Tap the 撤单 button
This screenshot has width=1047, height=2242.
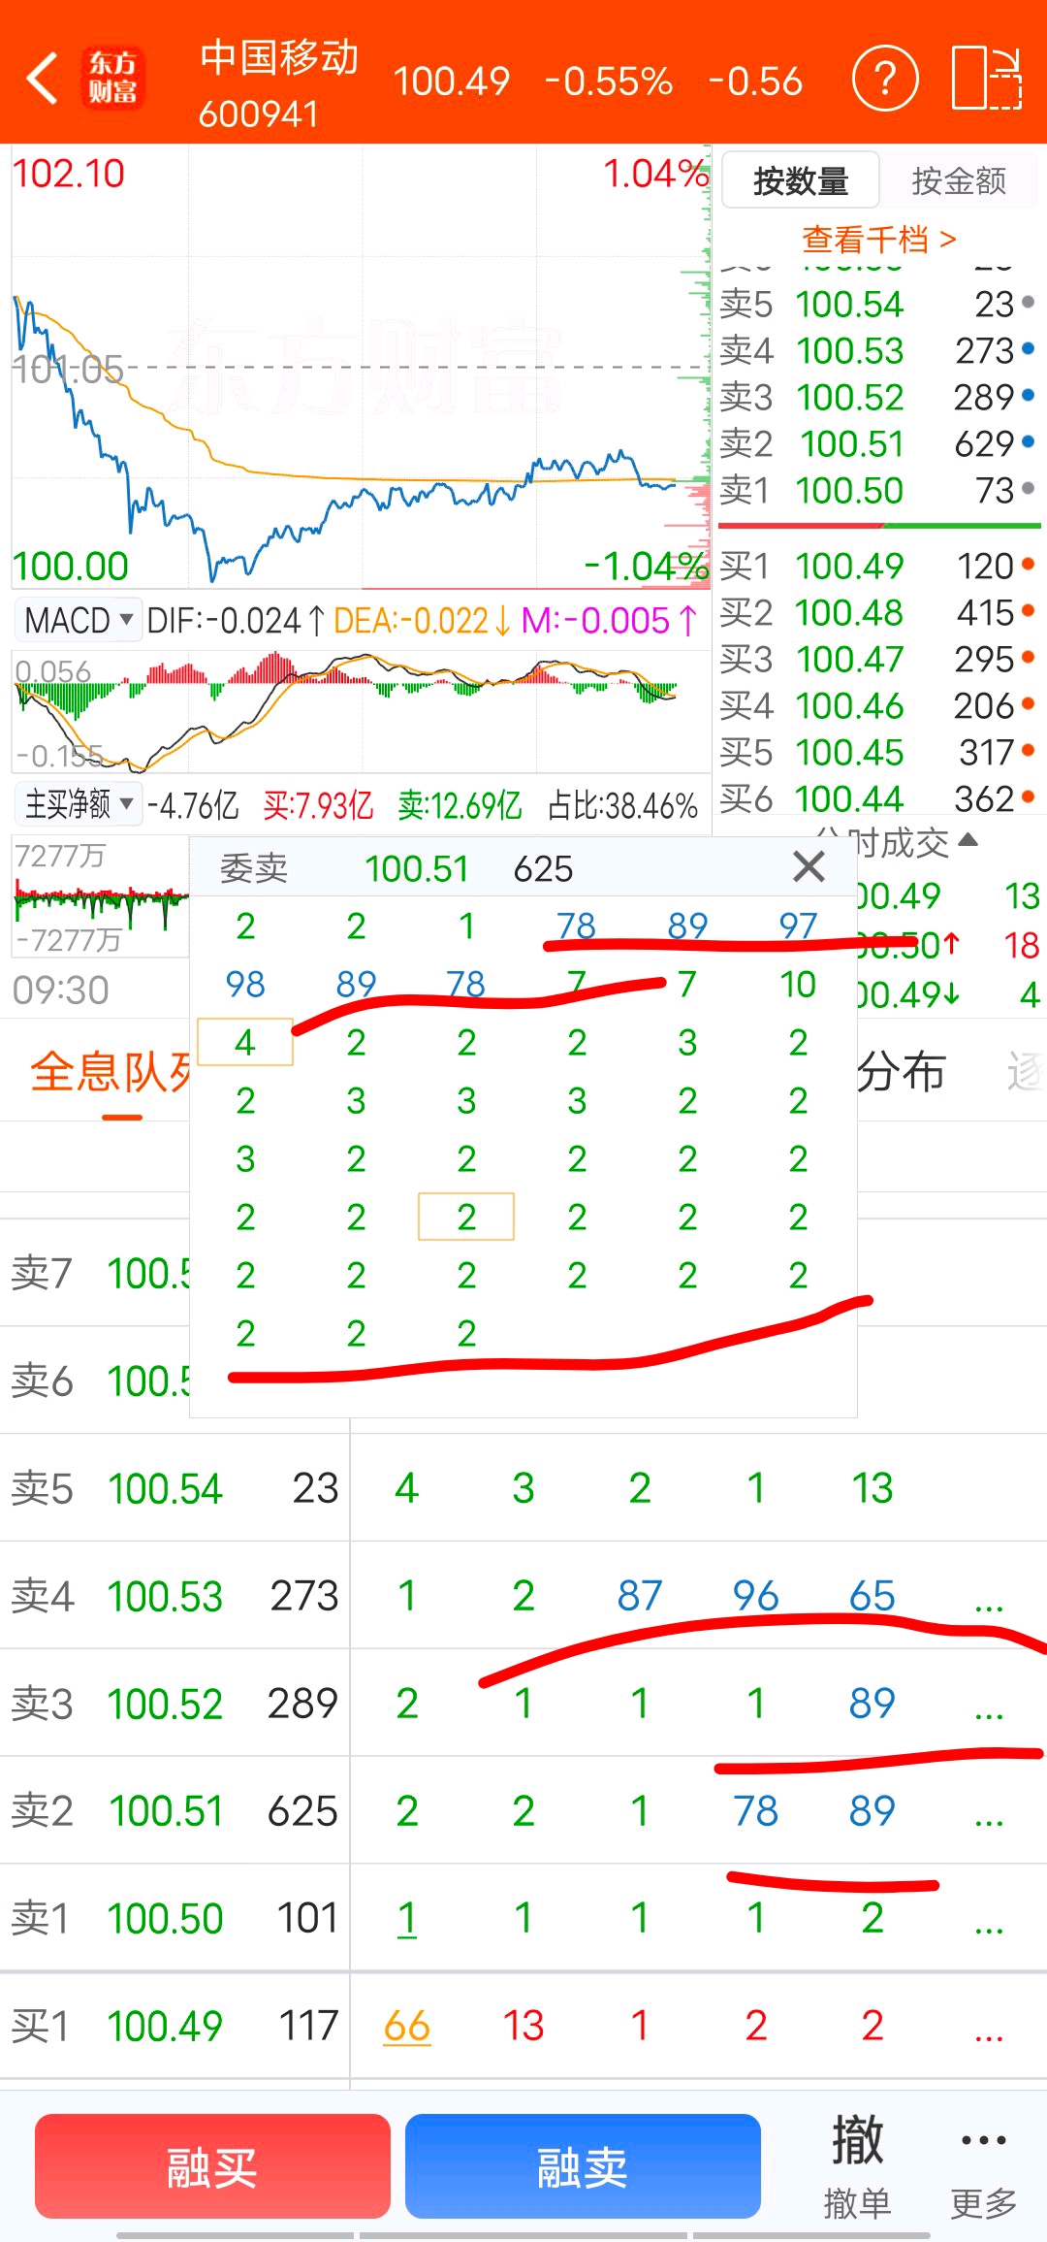[x=857, y=2165]
